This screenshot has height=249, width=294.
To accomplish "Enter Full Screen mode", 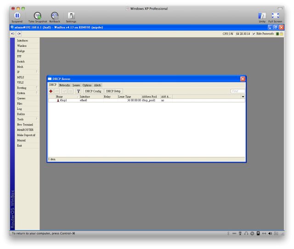I will pyautogui.click(x=275, y=17).
